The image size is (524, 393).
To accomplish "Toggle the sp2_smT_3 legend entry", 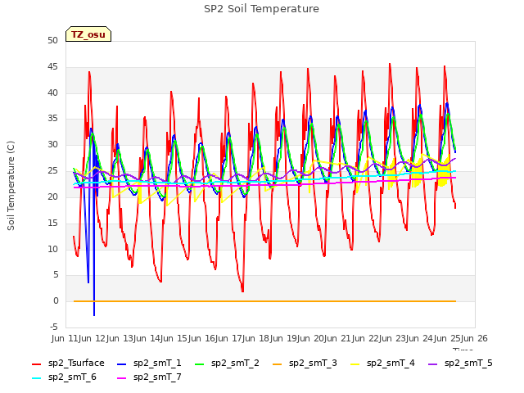I will 305,364.
